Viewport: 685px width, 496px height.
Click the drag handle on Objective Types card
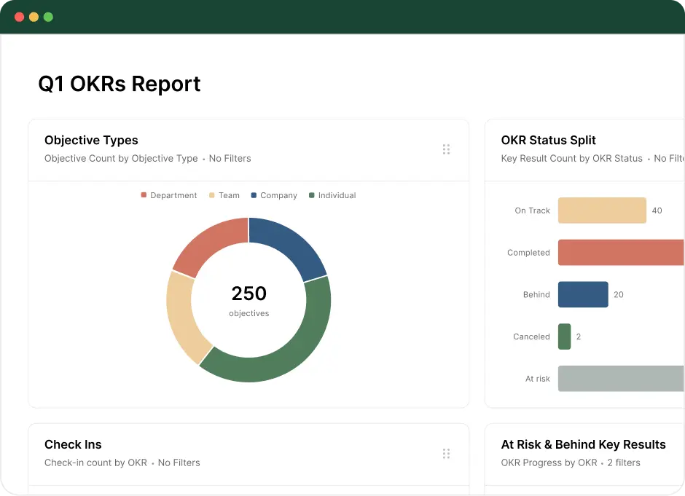(x=446, y=149)
